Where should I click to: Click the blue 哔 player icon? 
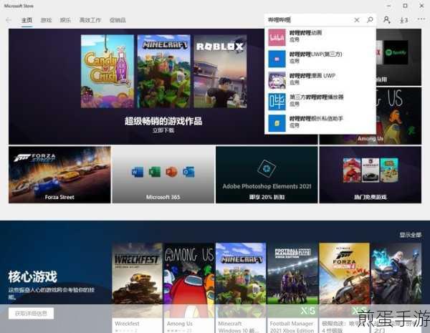point(277,102)
